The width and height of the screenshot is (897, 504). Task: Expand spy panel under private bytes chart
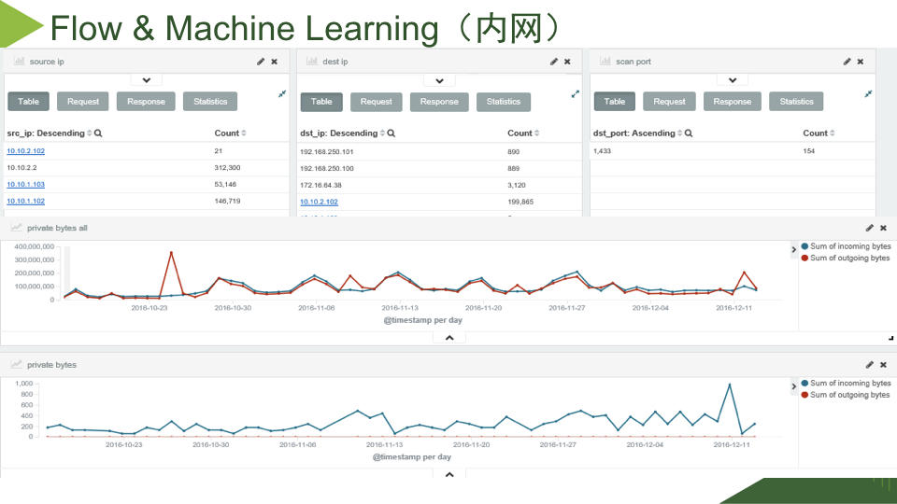point(449,474)
